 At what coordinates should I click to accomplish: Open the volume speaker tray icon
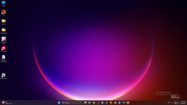(178, 103)
